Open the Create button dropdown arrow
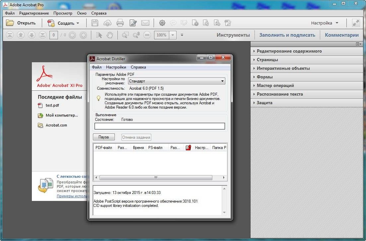Viewport: 366px width, 241px height. click(x=78, y=23)
